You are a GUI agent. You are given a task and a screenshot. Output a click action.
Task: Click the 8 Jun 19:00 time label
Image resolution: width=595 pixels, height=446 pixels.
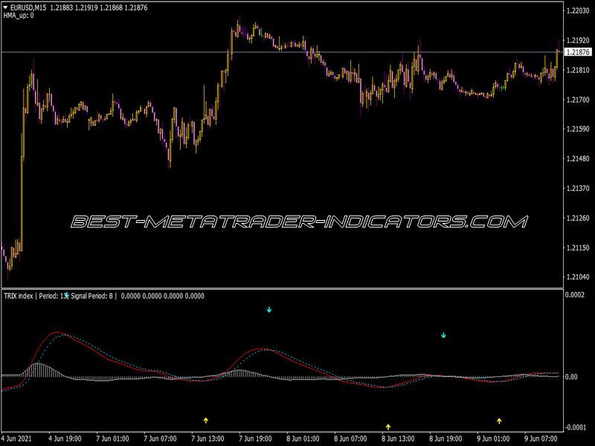tap(446, 439)
